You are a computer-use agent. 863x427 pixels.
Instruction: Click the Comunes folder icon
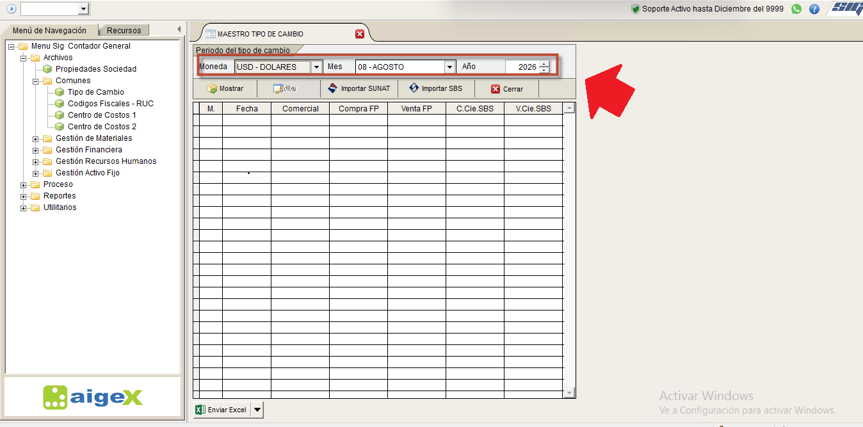pos(47,81)
